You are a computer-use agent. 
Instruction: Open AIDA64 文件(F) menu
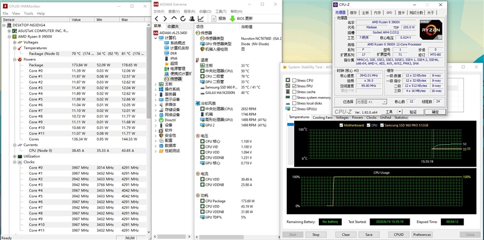tap(160, 11)
